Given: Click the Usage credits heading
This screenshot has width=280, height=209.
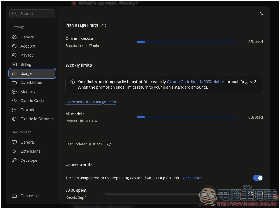Looking at the screenshot, I should [79, 164].
